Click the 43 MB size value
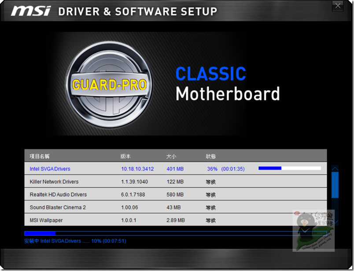The height and width of the screenshot is (271, 354). 173,207
